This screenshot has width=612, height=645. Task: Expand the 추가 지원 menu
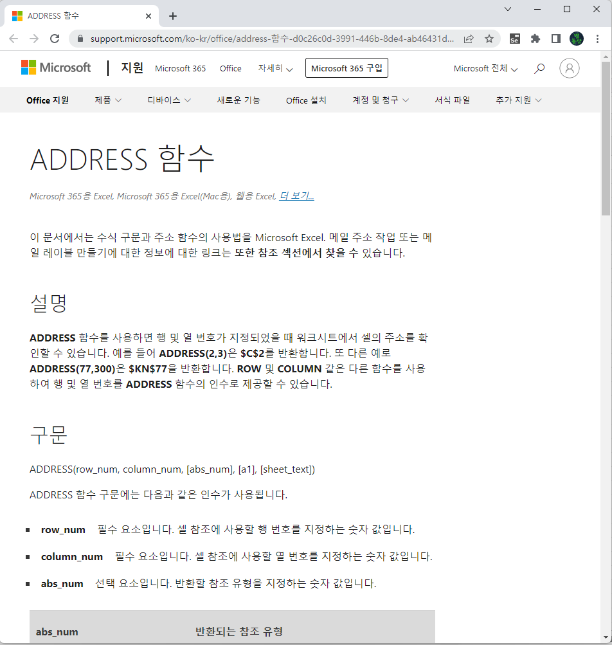519,100
